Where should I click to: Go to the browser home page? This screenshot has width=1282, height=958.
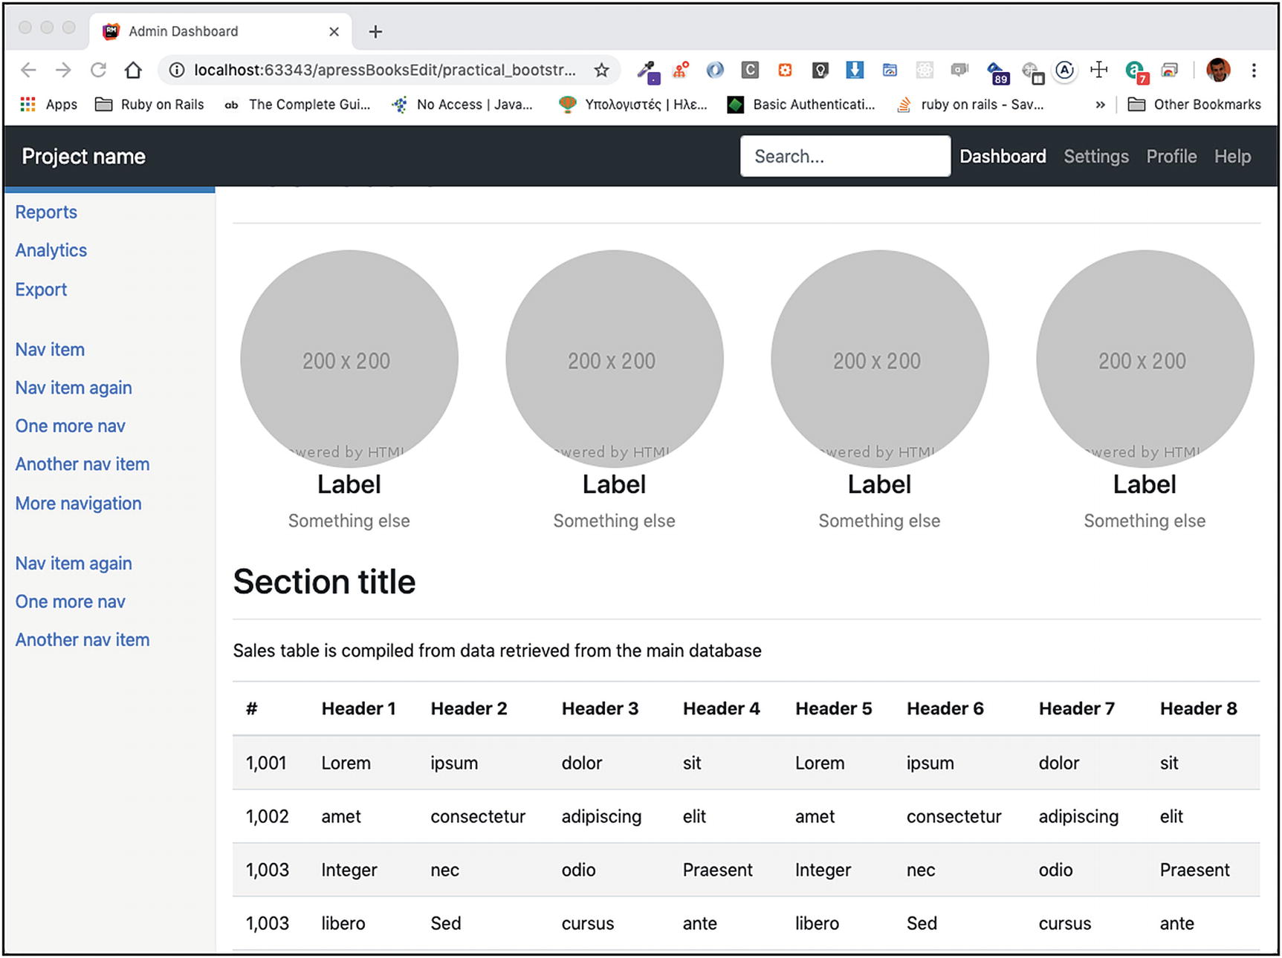point(133,70)
